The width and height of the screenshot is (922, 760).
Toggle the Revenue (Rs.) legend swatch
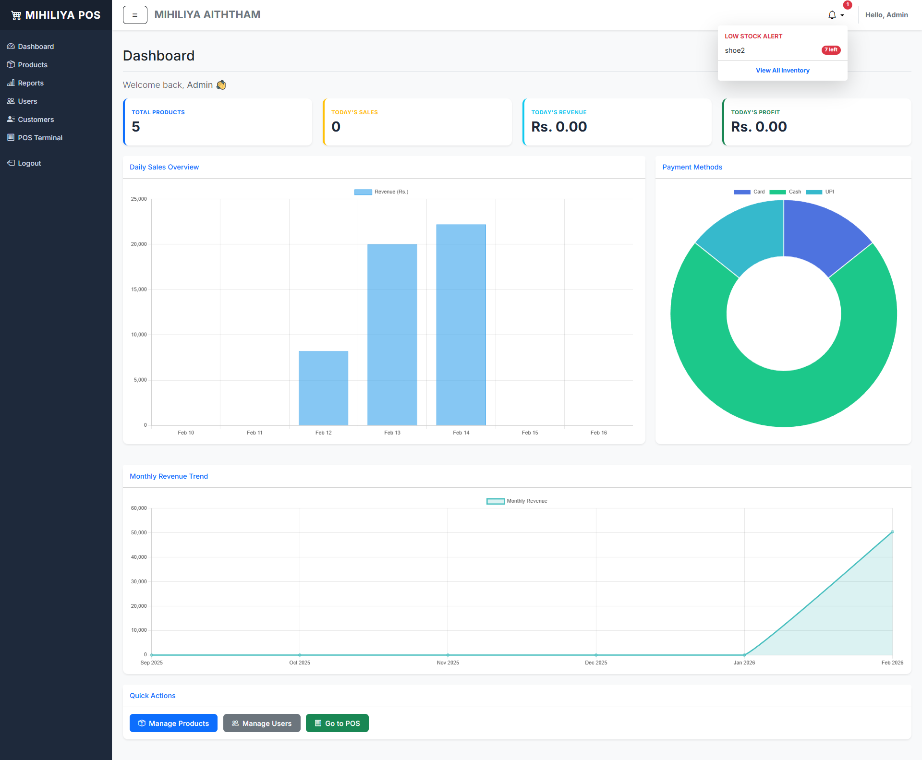pos(363,192)
